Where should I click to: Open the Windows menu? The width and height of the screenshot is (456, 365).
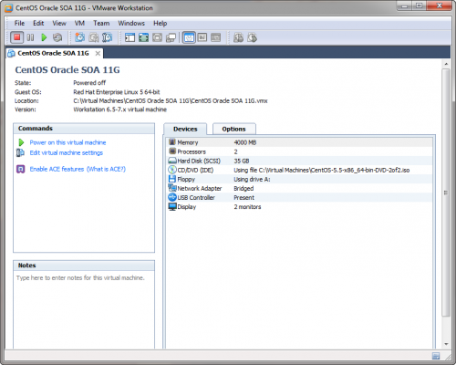131,23
